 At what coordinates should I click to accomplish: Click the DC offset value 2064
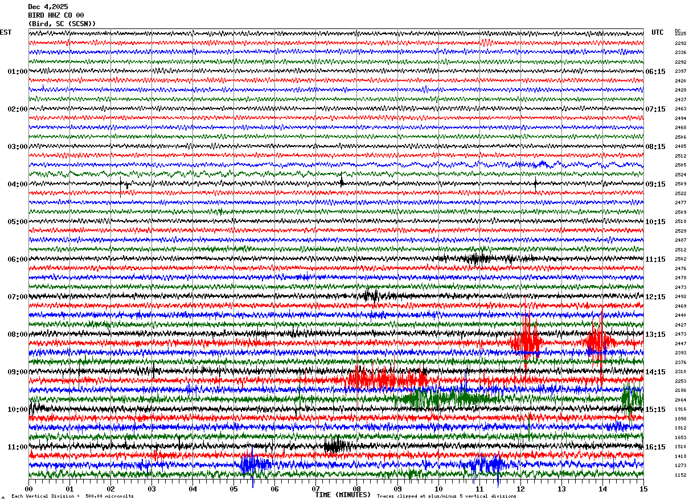point(680,400)
